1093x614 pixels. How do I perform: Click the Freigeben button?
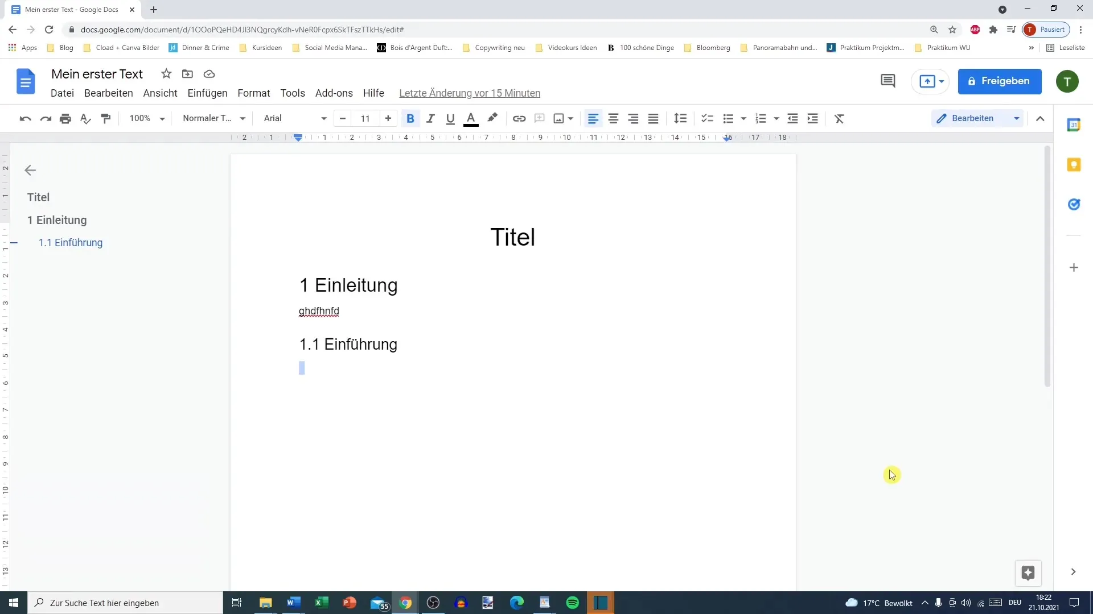pyautogui.click(x=1000, y=81)
